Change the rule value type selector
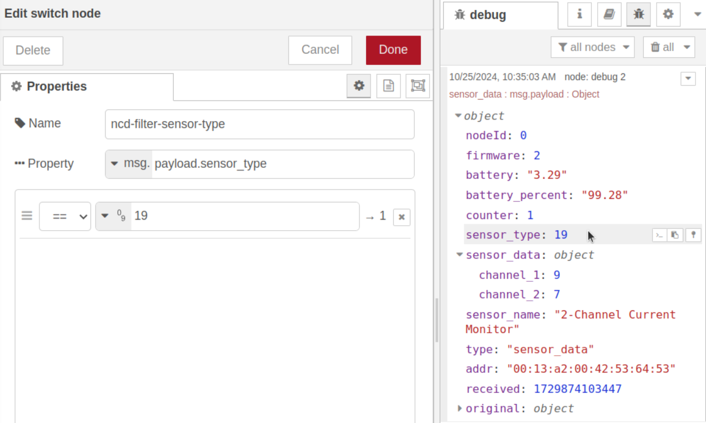Image resolution: width=706 pixels, height=423 pixels. pyautogui.click(x=114, y=216)
